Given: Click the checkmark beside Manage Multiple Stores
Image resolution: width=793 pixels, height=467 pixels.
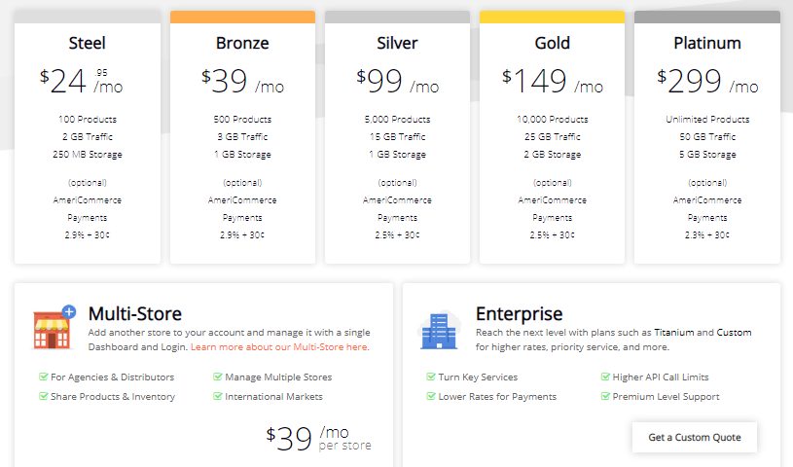Looking at the screenshot, I should [x=218, y=377].
